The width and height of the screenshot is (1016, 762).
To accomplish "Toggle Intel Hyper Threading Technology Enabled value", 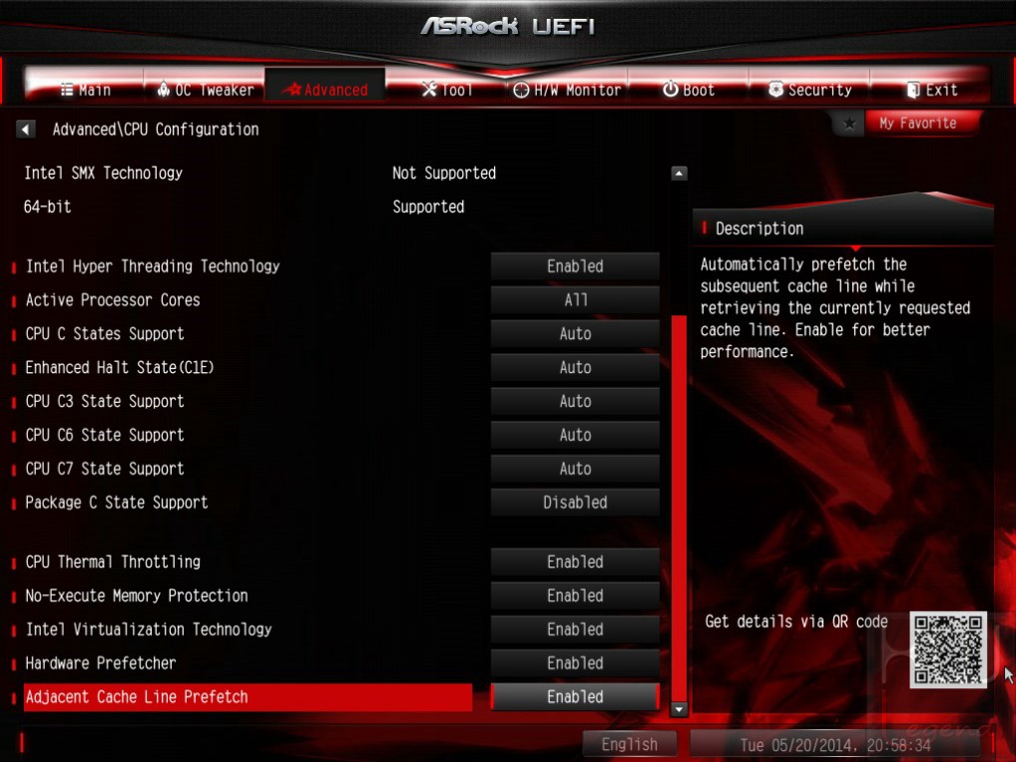I will pos(575,266).
